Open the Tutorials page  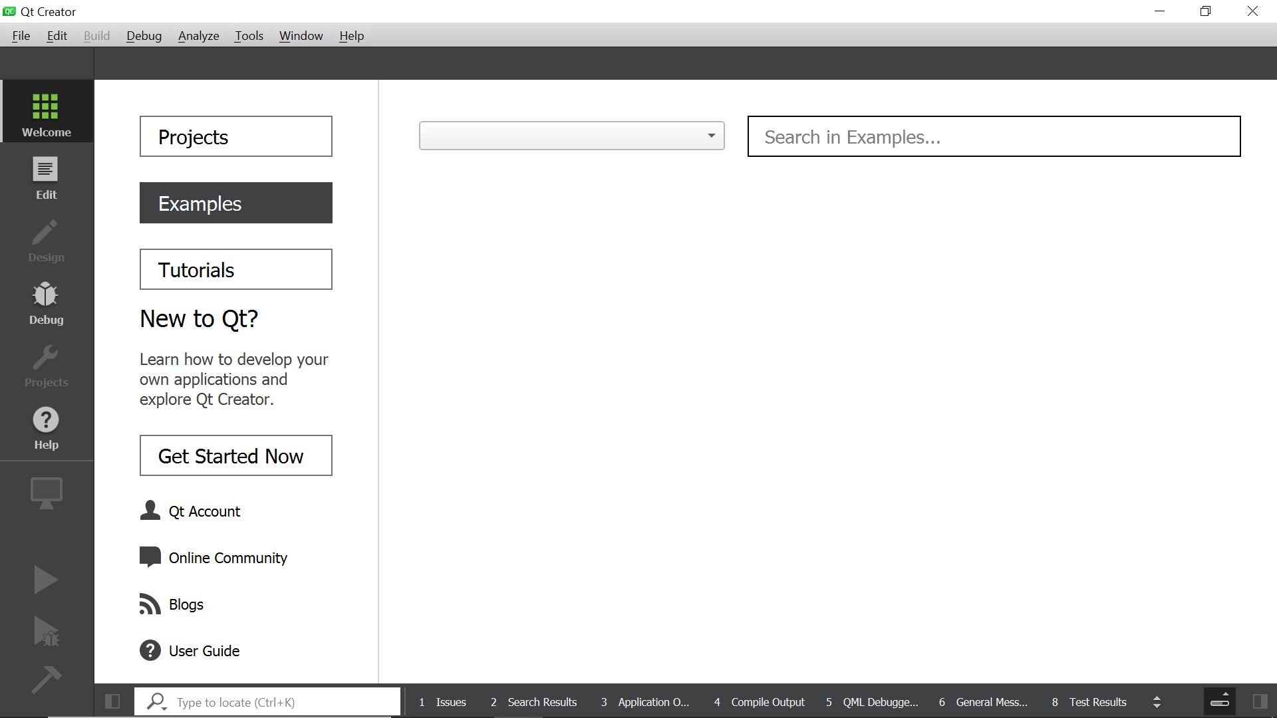(236, 269)
